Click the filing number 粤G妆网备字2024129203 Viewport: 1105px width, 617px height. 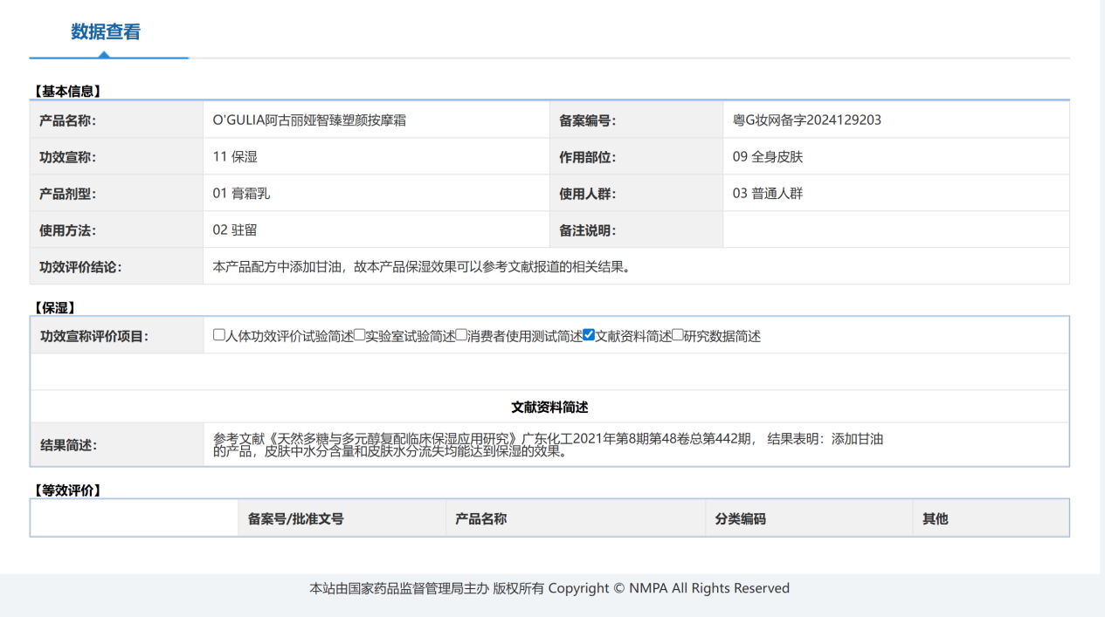806,120
